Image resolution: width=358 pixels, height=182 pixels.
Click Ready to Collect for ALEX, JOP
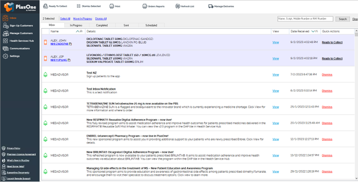332,59
